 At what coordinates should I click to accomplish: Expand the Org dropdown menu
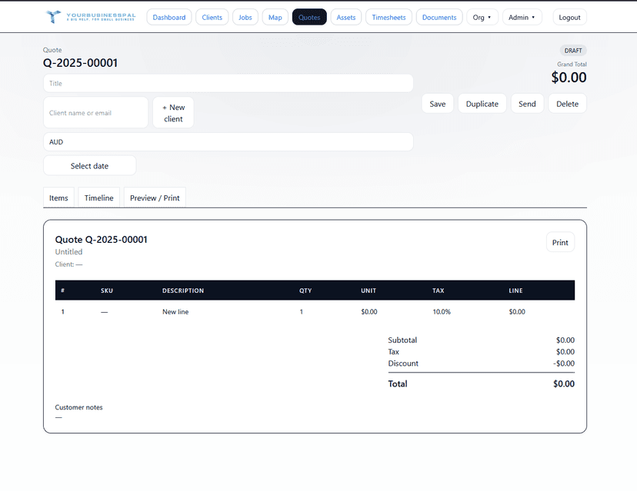(x=482, y=17)
